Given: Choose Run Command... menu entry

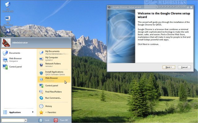Looking at the screenshot, I should [x=54, y=98].
